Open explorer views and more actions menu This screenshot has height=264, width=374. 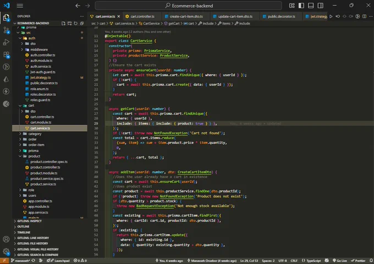pyautogui.click(x=82, y=16)
